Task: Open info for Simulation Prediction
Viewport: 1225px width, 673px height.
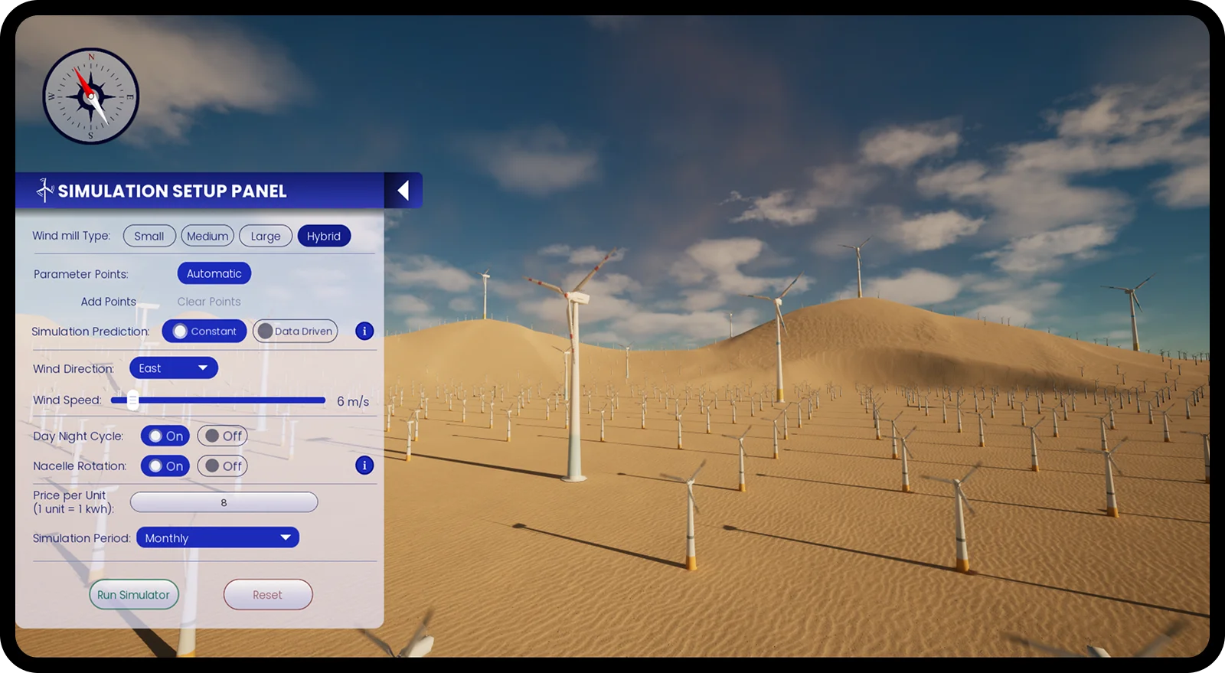Action: (x=364, y=331)
